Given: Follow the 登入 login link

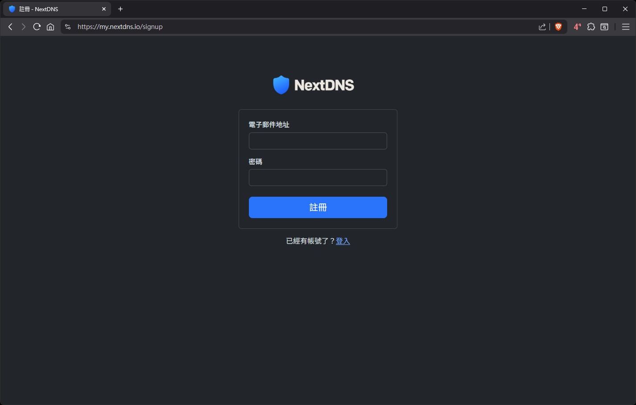Looking at the screenshot, I should [343, 241].
